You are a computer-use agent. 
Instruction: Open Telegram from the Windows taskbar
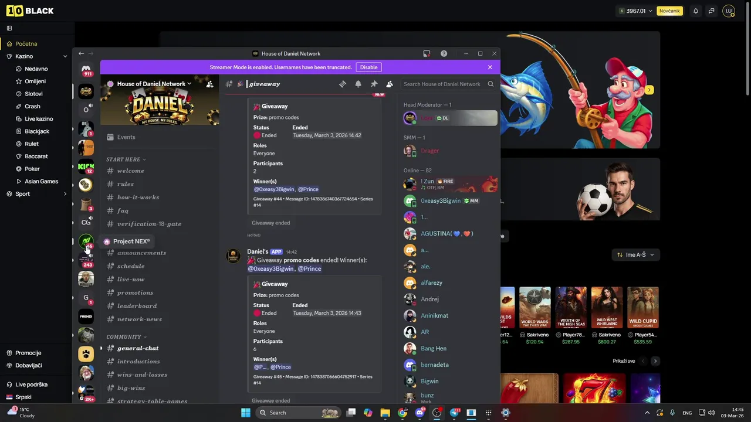pyautogui.click(x=454, y=413)
